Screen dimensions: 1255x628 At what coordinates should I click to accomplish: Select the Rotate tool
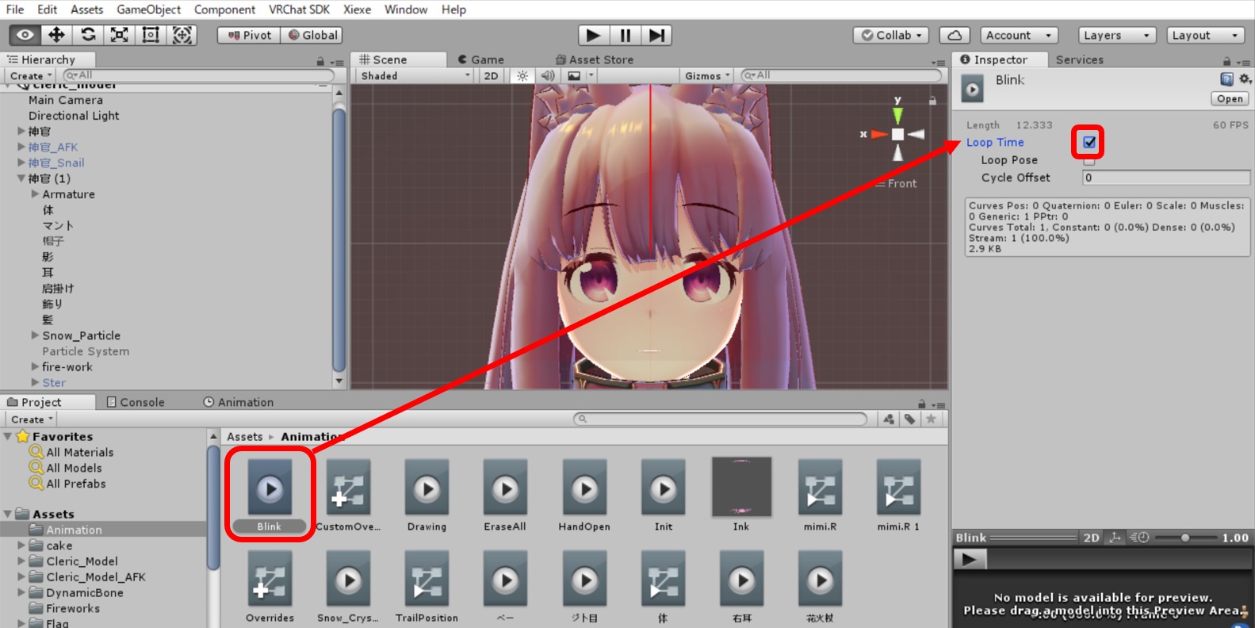(88, 35)
